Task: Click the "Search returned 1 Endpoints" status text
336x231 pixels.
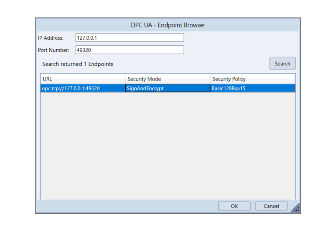Action: [78, 64]
